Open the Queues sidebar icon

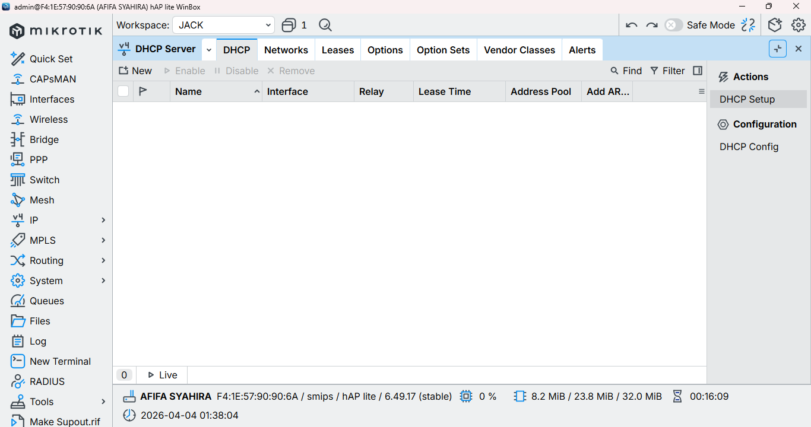[18, 301]
